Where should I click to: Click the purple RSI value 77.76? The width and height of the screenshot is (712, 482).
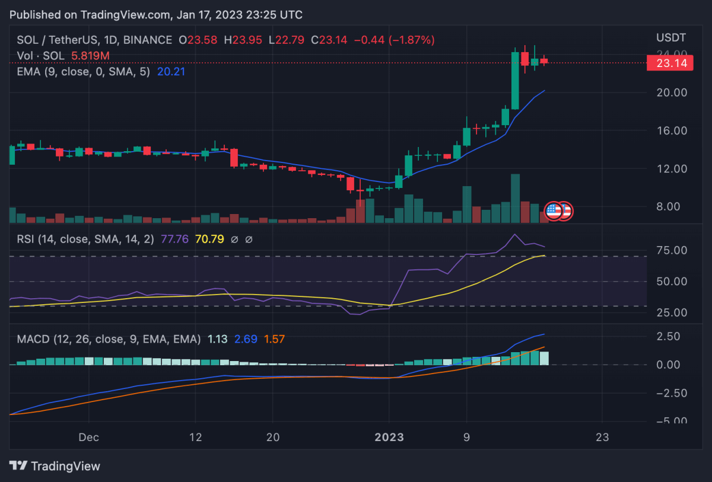(174, 240)
